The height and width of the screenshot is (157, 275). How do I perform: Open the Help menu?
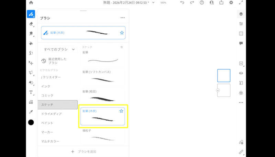click(202, 3)
